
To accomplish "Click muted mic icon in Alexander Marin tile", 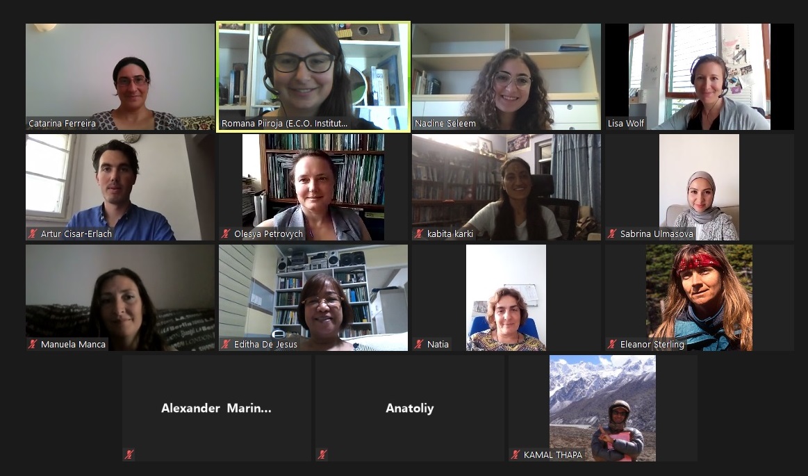I will 129,455.
